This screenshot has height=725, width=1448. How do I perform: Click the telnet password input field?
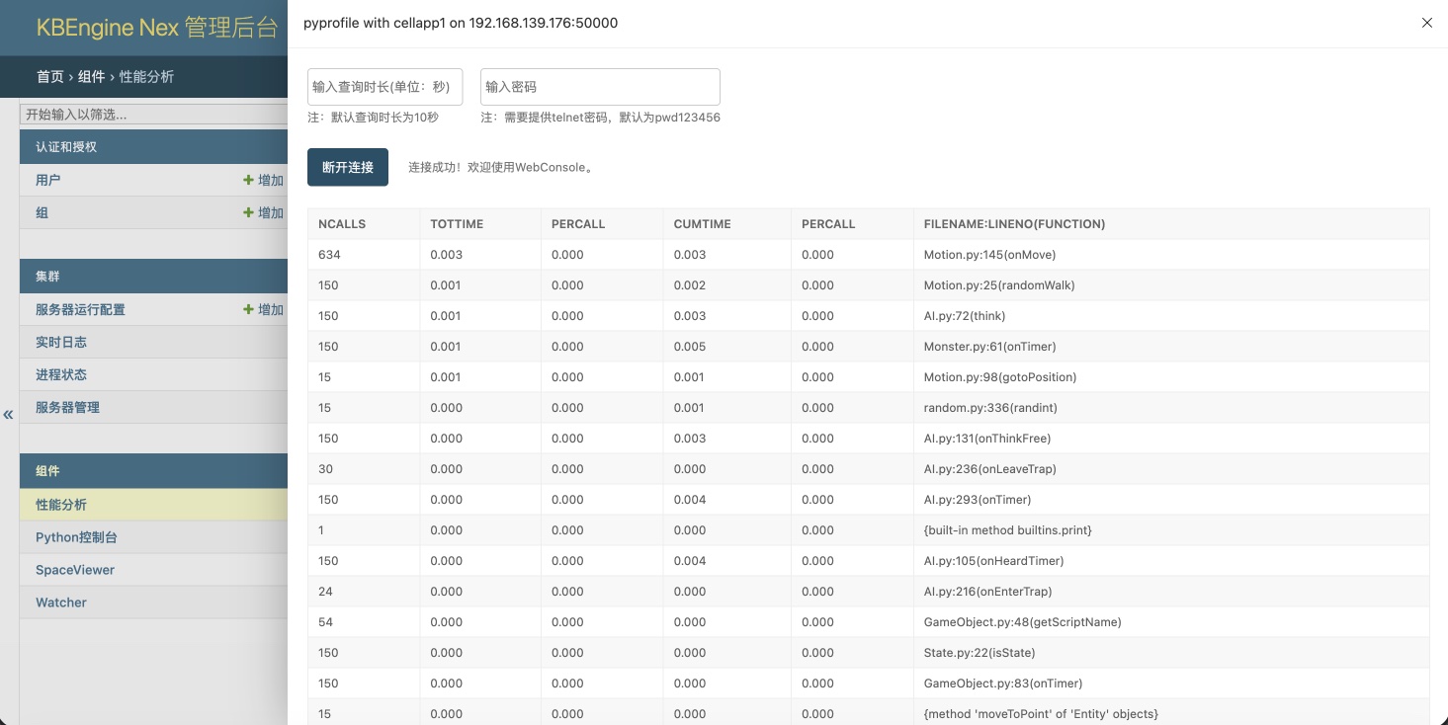pos(600,87)
